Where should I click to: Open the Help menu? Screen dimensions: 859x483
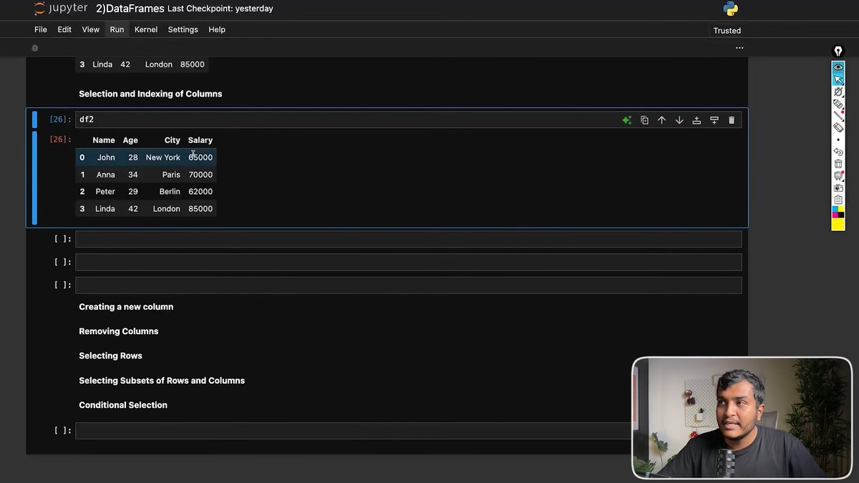click(x=217, y=29)
